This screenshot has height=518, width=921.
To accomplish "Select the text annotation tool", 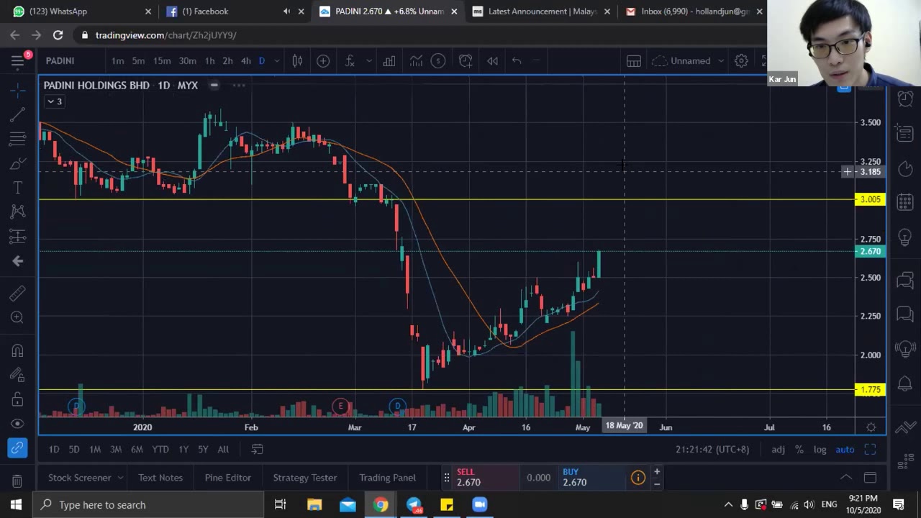I will pos(18,188).
